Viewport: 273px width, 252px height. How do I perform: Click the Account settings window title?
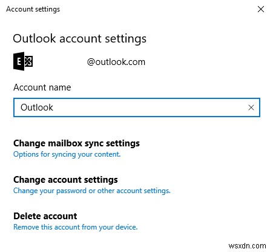pos(33,9)
